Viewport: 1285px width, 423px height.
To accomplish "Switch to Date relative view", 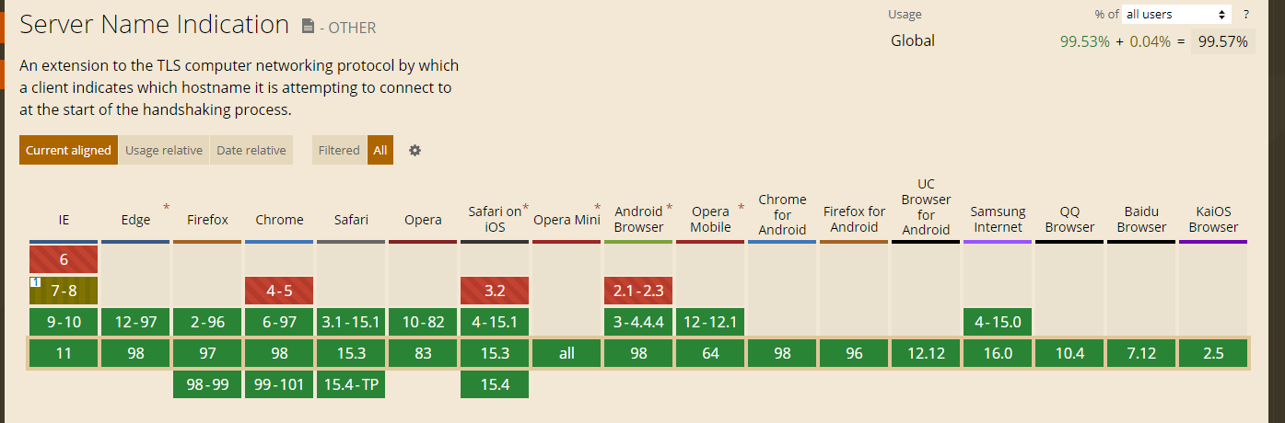I will 251,150.
